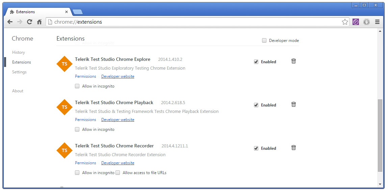
Task: Click the gray stop-hand extension icon
Action: point(366,22)
